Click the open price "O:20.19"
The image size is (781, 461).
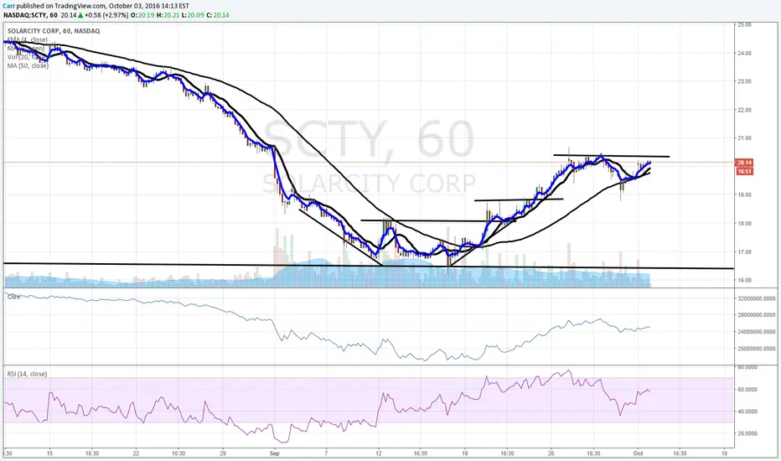pos(142,15)
